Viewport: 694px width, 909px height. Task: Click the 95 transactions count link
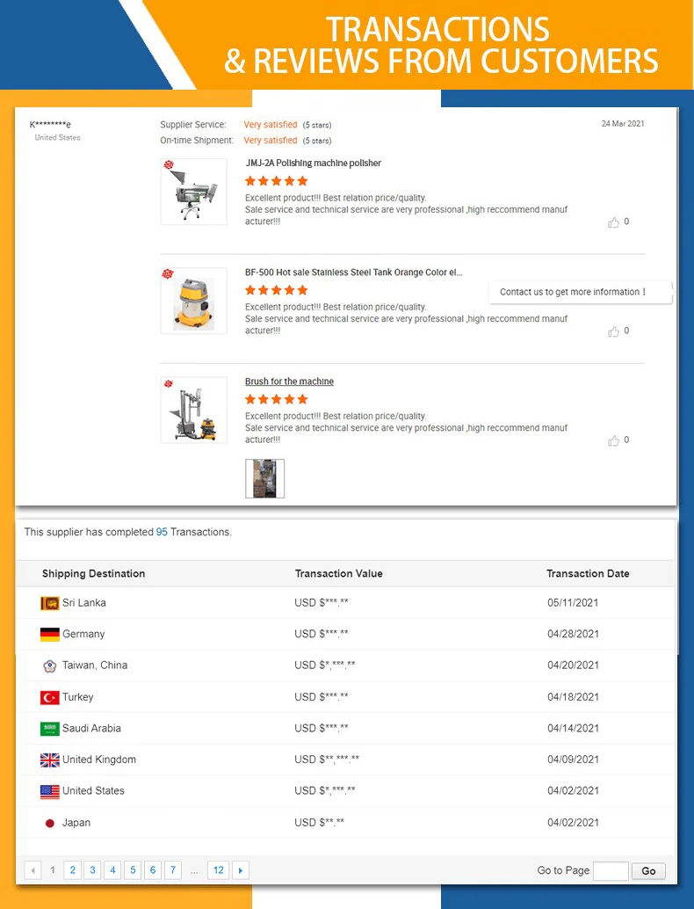pyautogui.click(x=162, y=532)
